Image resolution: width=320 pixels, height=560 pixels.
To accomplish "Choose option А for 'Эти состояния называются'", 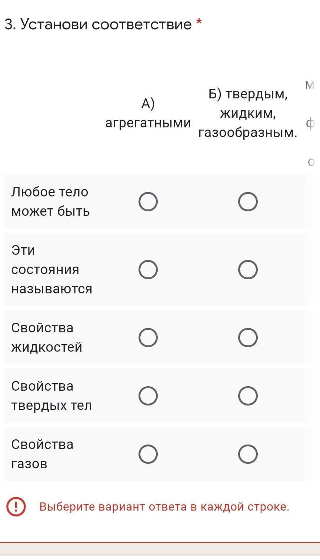I will (148, 270).
